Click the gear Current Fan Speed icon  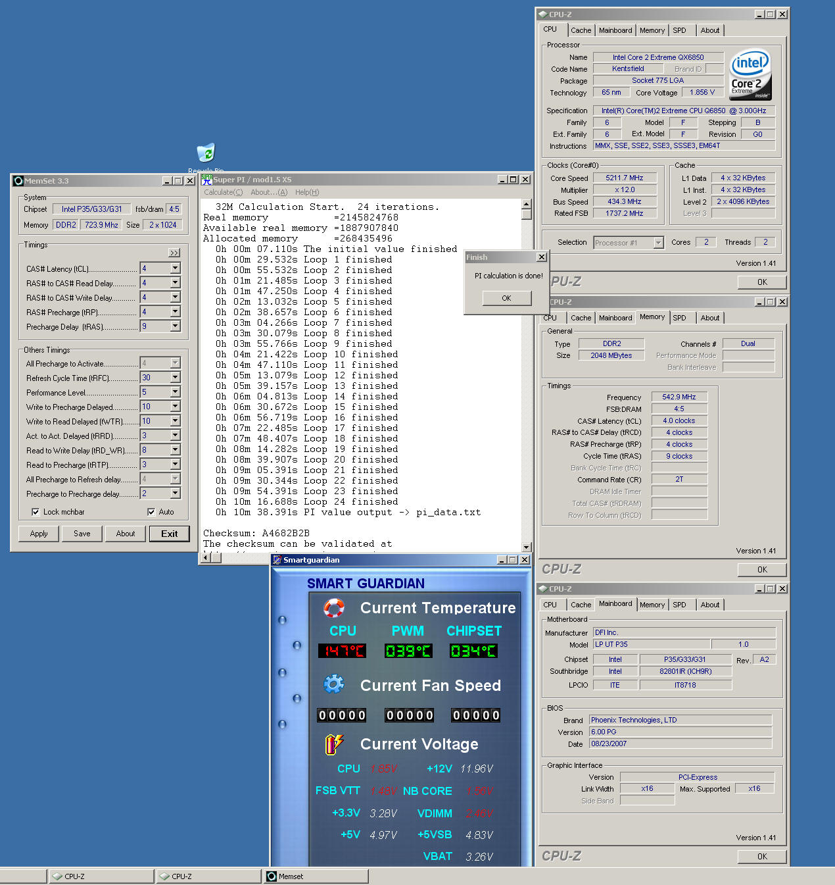tap(334, 684)
